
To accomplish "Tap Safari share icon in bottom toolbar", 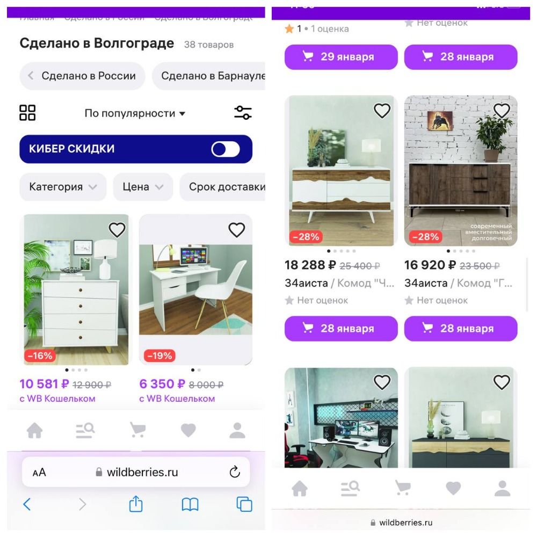I will (x=136, y=504).
